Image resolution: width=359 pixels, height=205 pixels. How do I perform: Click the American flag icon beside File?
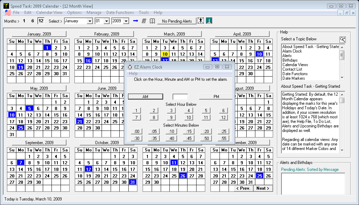click(x=8, y=13)
